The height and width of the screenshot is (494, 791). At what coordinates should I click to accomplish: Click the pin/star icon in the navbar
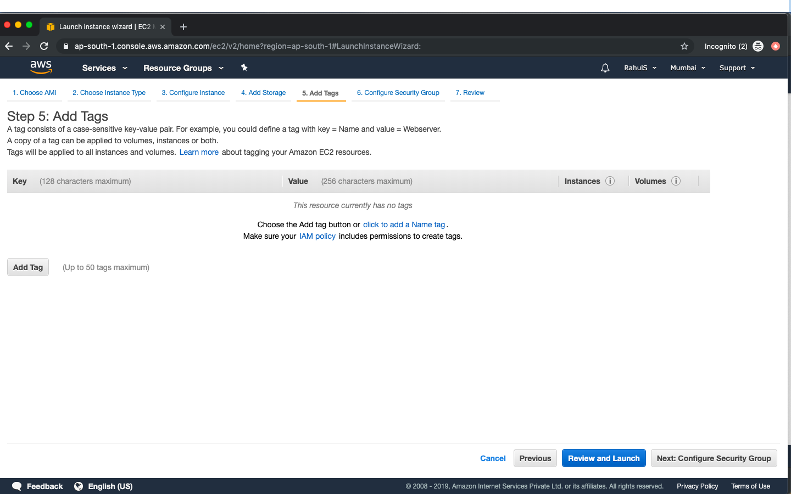(244, 68)
